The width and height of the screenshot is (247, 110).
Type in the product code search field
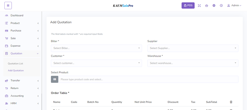(148, 79)
